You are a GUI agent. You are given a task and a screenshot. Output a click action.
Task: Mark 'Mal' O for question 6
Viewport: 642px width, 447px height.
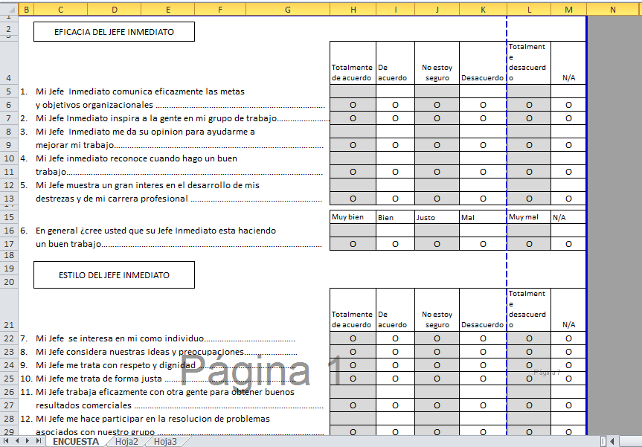(x=483, y=244)
